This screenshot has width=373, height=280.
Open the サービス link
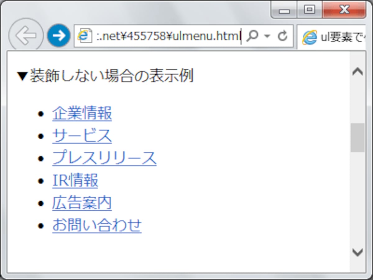coord(82,136)
